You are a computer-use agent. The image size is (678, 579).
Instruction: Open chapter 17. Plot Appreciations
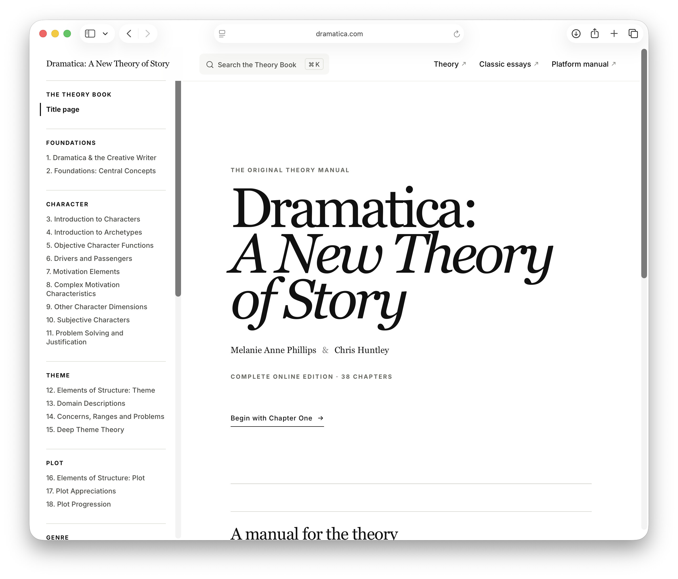click(81, 491)
